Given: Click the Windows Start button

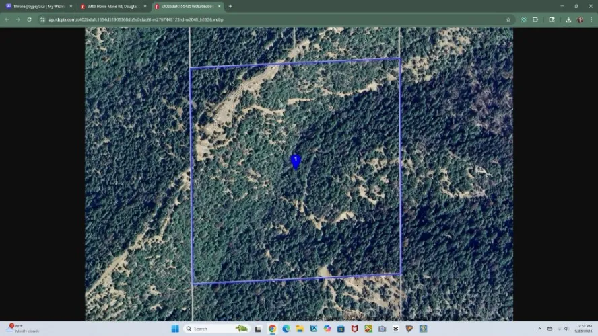Looking at the screenshot, I should point(175,329).
